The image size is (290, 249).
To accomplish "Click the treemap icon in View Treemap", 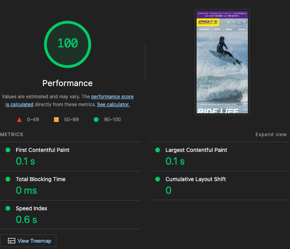I will point(11,241).
